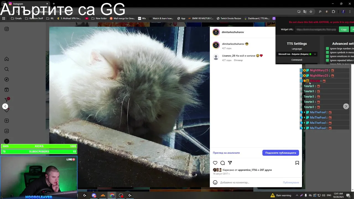Like the post with heart icon
The image size is (354, 199).
coord(215,163)
